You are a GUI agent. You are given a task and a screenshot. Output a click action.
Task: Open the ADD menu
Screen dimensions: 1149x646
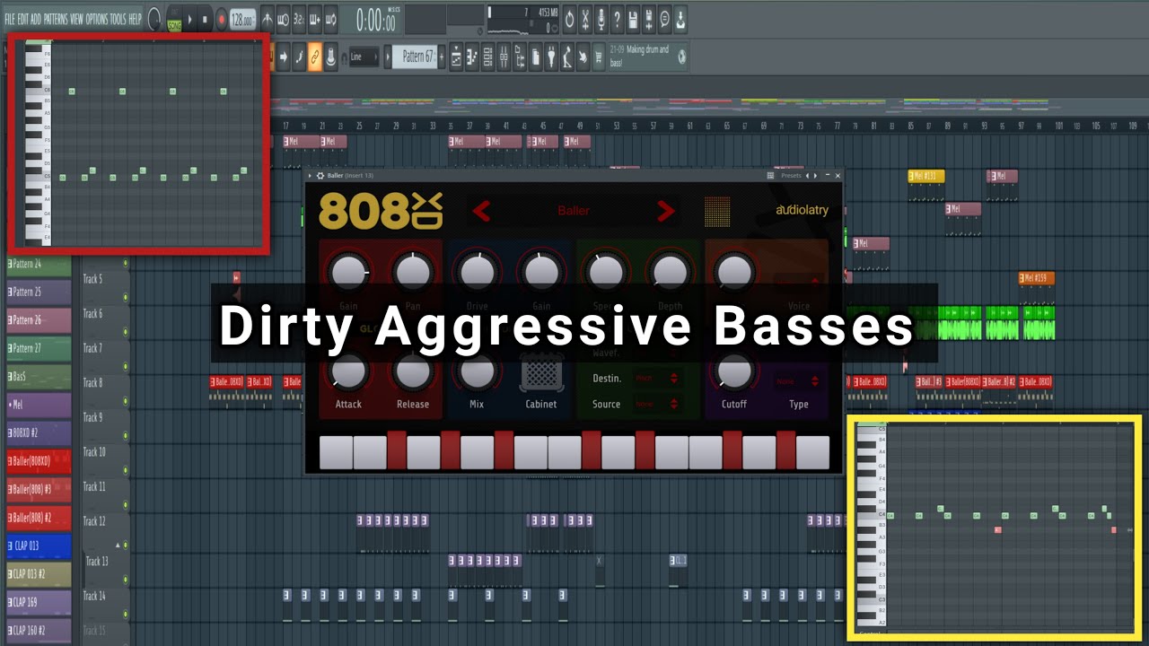pyautogui.click(x=36, y=19)
